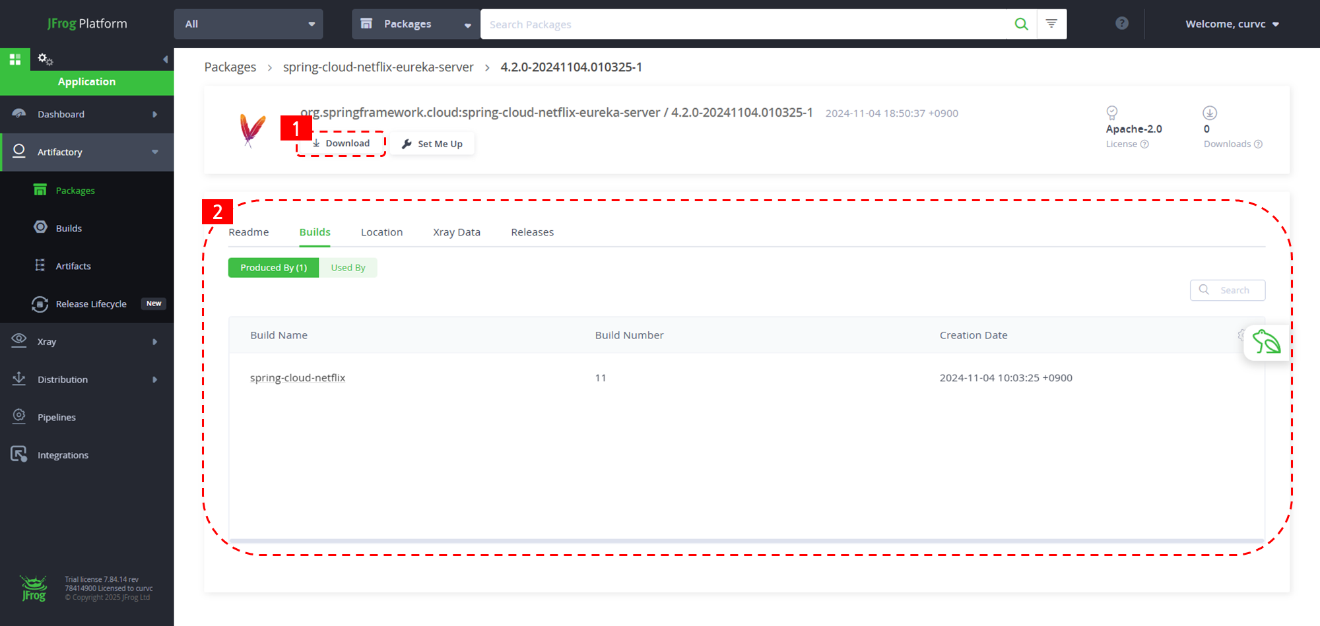Click the Xray eye icon
Image resolution: width=1320 pixels, height=626 pixels.
point(19,340)
